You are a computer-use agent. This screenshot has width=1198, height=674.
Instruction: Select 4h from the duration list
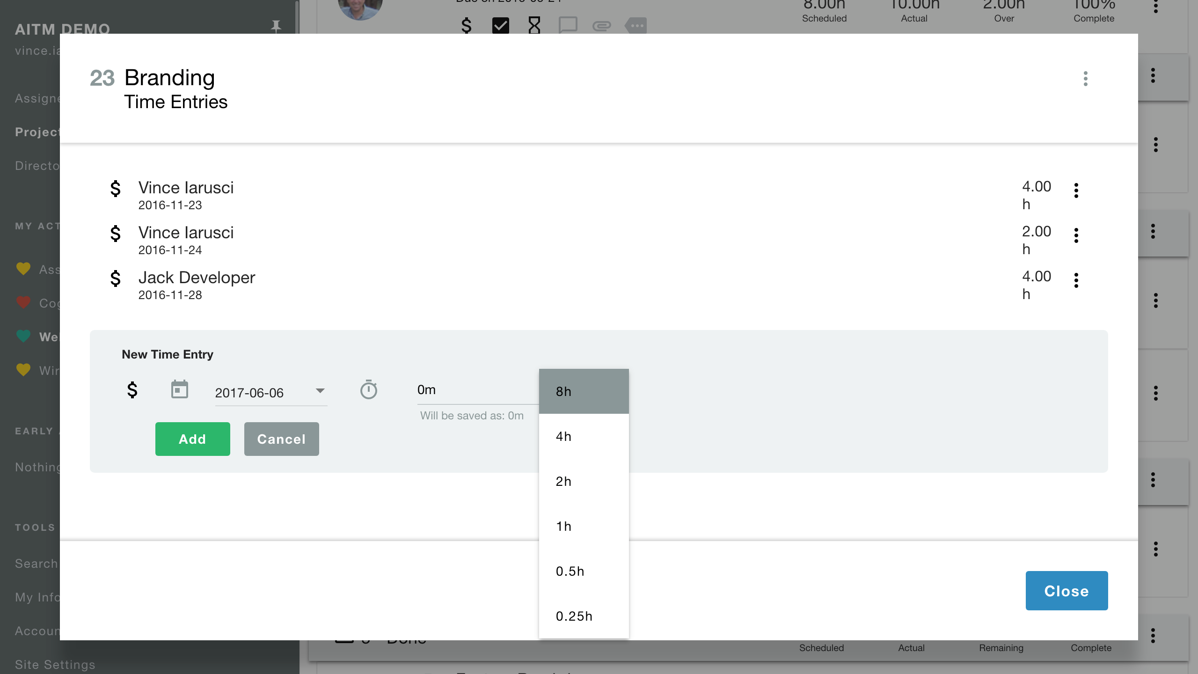pos(584,436)
